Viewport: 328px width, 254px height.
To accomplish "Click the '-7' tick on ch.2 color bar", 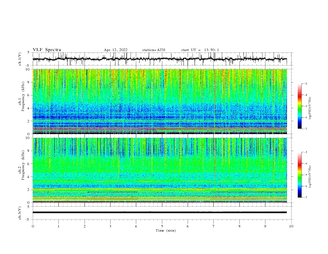I will [x=305, y=197].
